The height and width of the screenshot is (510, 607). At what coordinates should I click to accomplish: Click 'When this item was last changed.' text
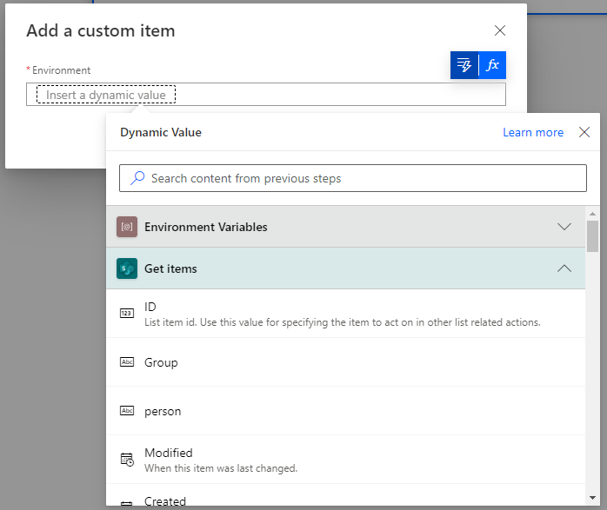tap(221, 468)
